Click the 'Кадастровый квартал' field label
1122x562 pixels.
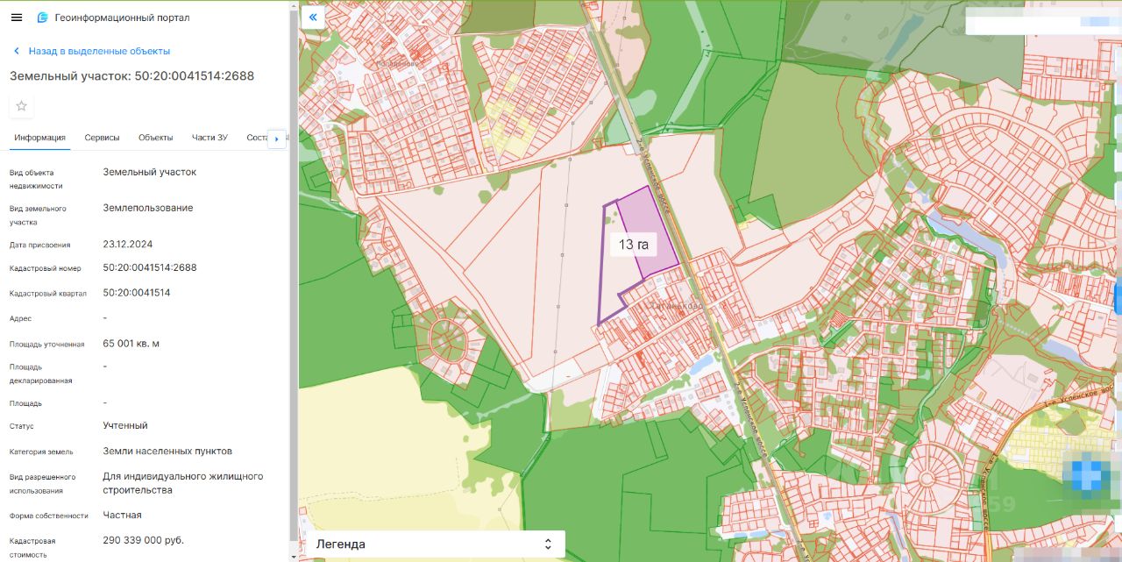48,293
